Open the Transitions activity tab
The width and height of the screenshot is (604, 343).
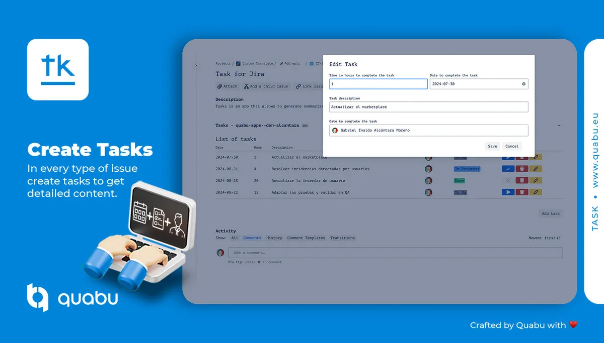pos(343,238)
